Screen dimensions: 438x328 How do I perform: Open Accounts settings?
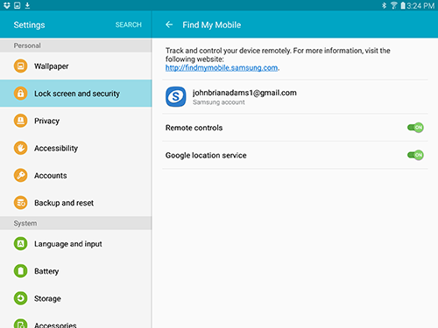coord(76,175)
